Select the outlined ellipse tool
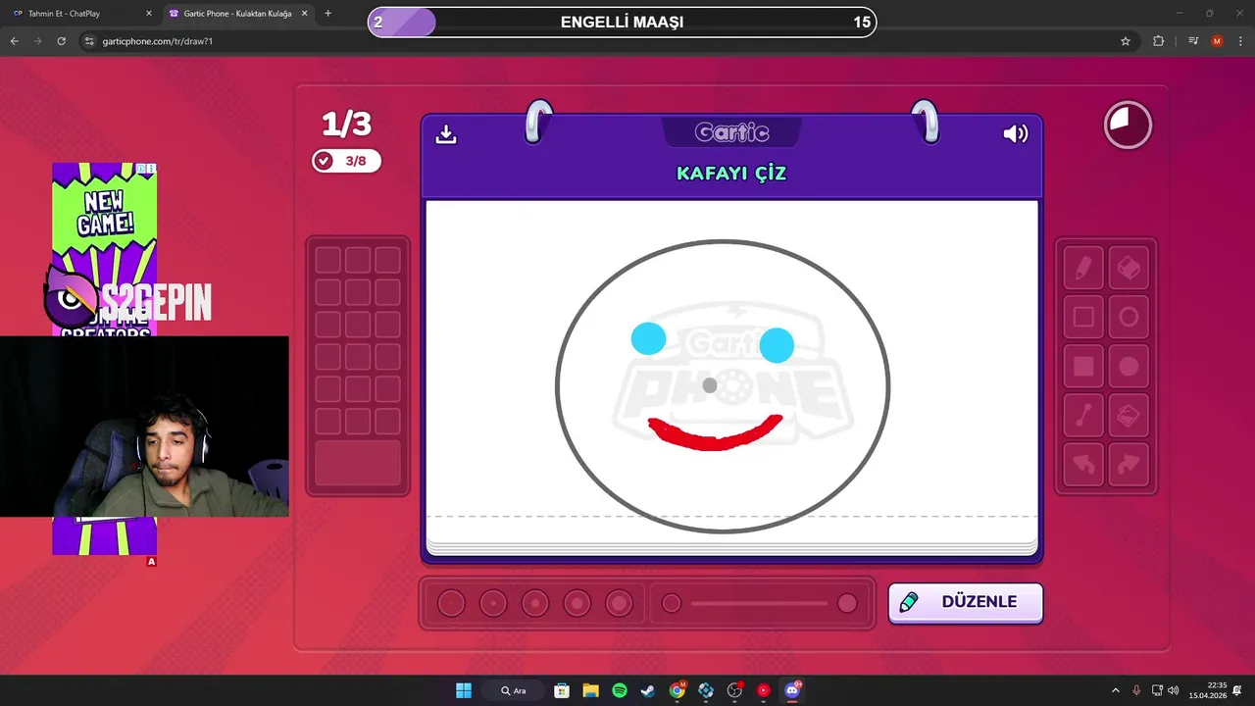This screenshot has height=706, width=1255. pos(1129,318)
